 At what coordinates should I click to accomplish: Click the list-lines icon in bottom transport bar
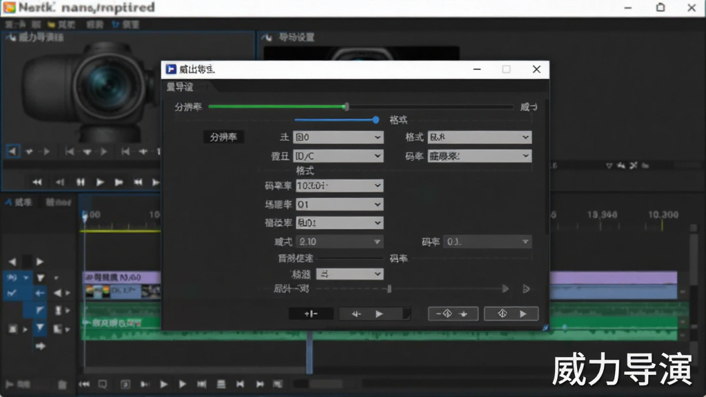pyautogui.click(x=221, y=384)
